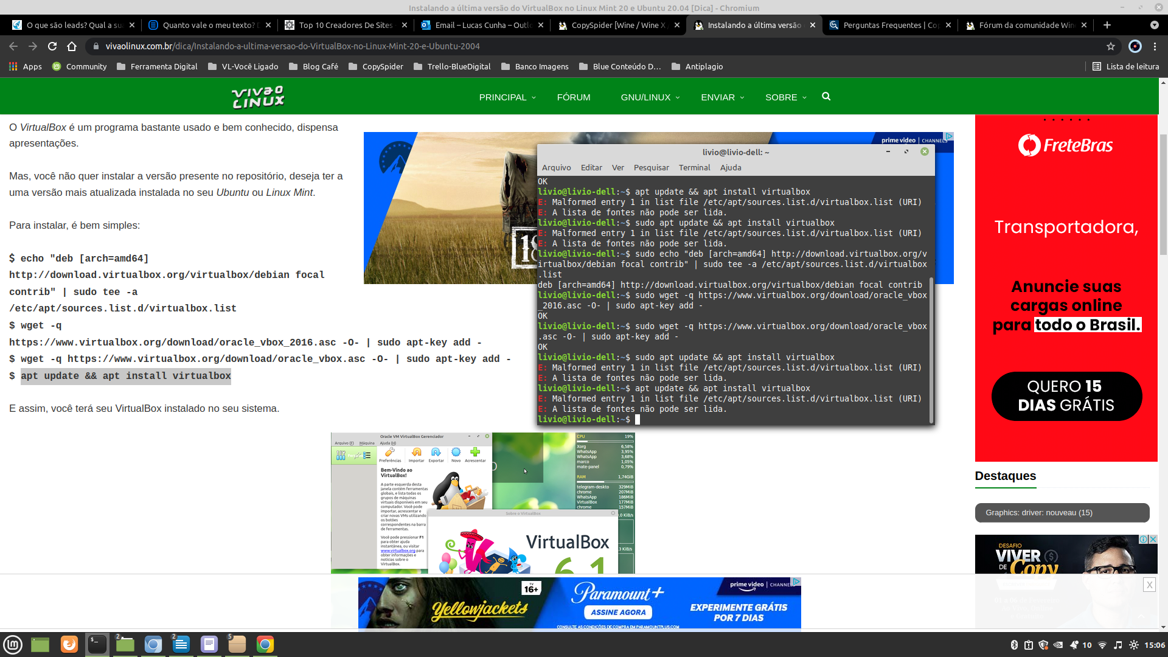1168x657 pixels.
Task: Open the FÓRUM site link
Action: [574, 97]
